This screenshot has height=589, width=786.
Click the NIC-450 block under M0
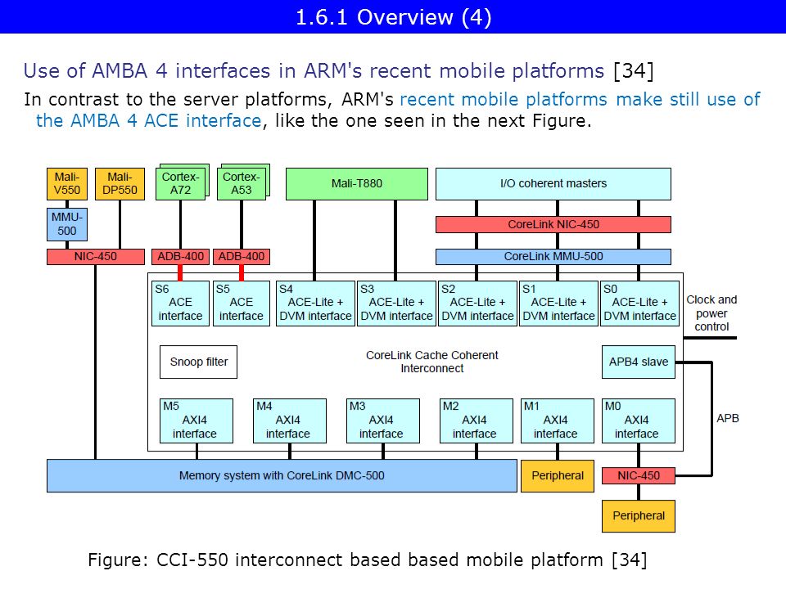[639, 476]
